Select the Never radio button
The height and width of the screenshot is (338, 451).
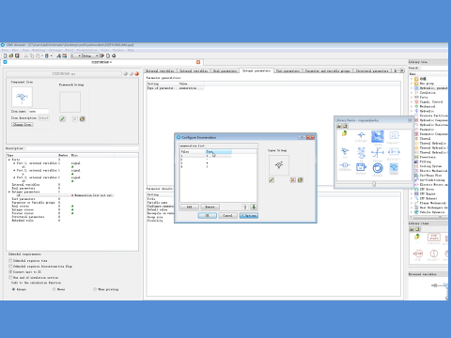(x=54, y=289)
